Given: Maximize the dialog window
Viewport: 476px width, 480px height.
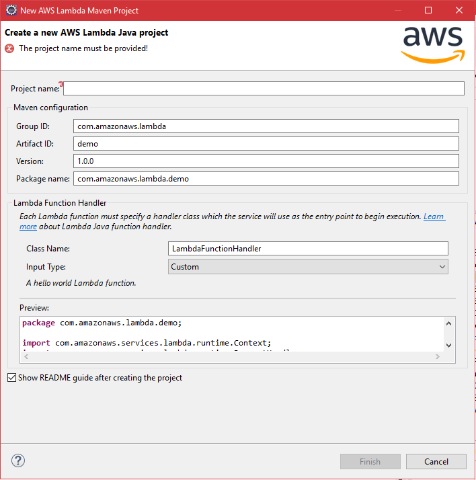Looking at the screenshot, I should (428, 10).
